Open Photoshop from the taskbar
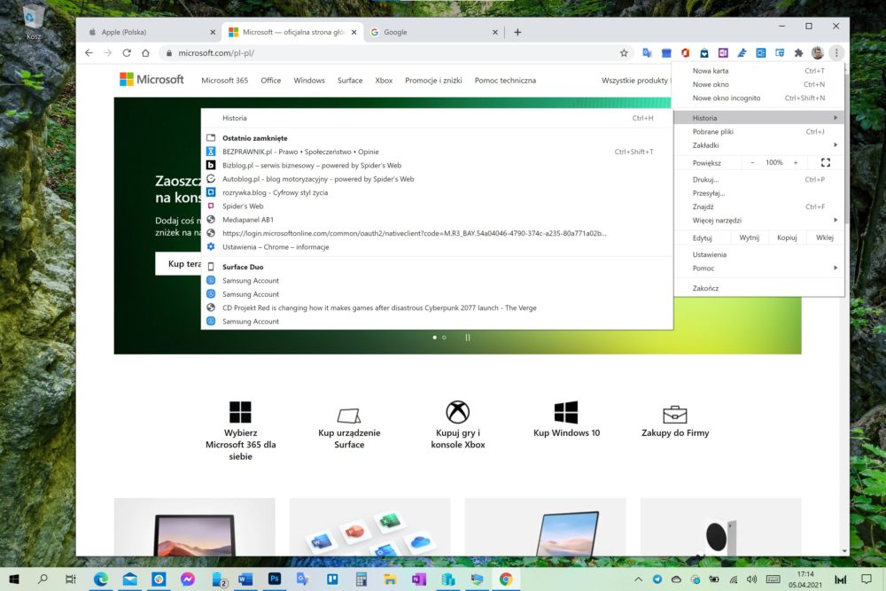Viewport: 886px width, 591px height. point(275,579)
